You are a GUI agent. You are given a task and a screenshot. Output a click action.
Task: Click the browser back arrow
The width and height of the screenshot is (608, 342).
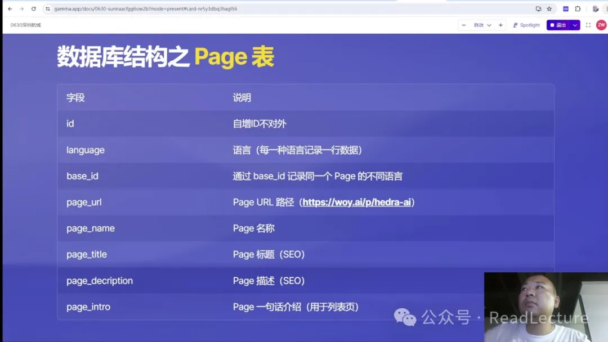click(10, 9)
